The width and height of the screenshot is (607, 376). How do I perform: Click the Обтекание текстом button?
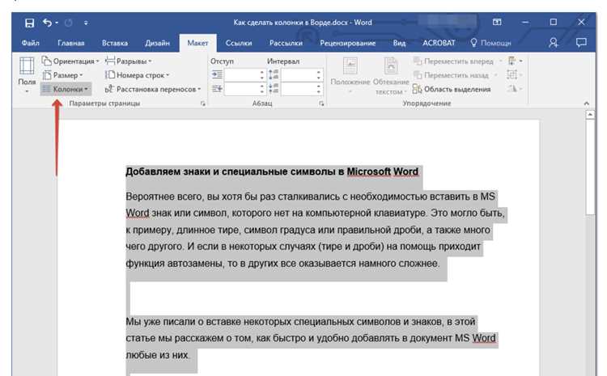pos(391,76)
